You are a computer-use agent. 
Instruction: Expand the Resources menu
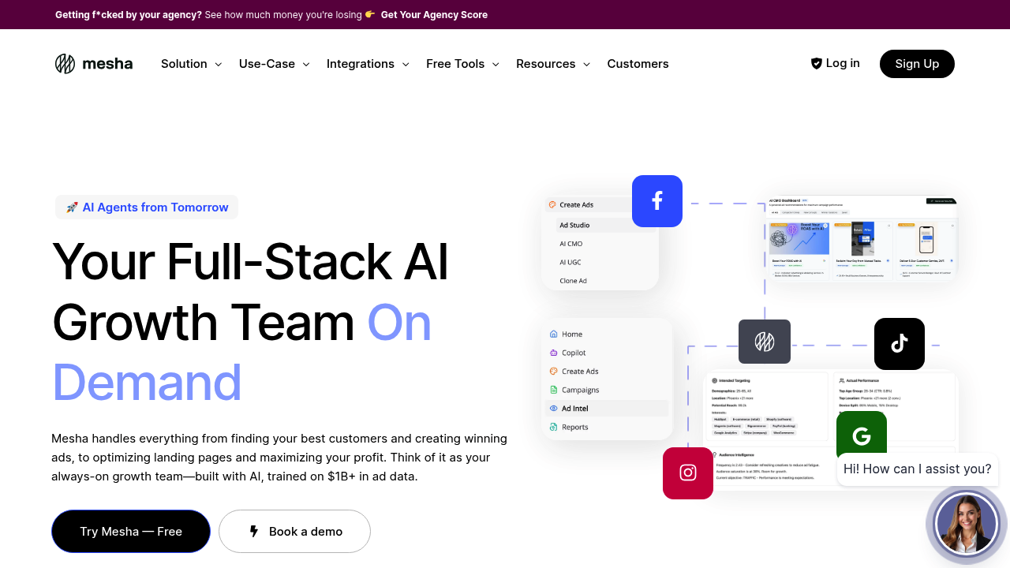point(552,64)
